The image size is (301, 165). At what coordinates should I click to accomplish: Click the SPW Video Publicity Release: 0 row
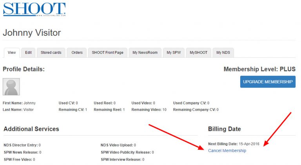(127, 152)
